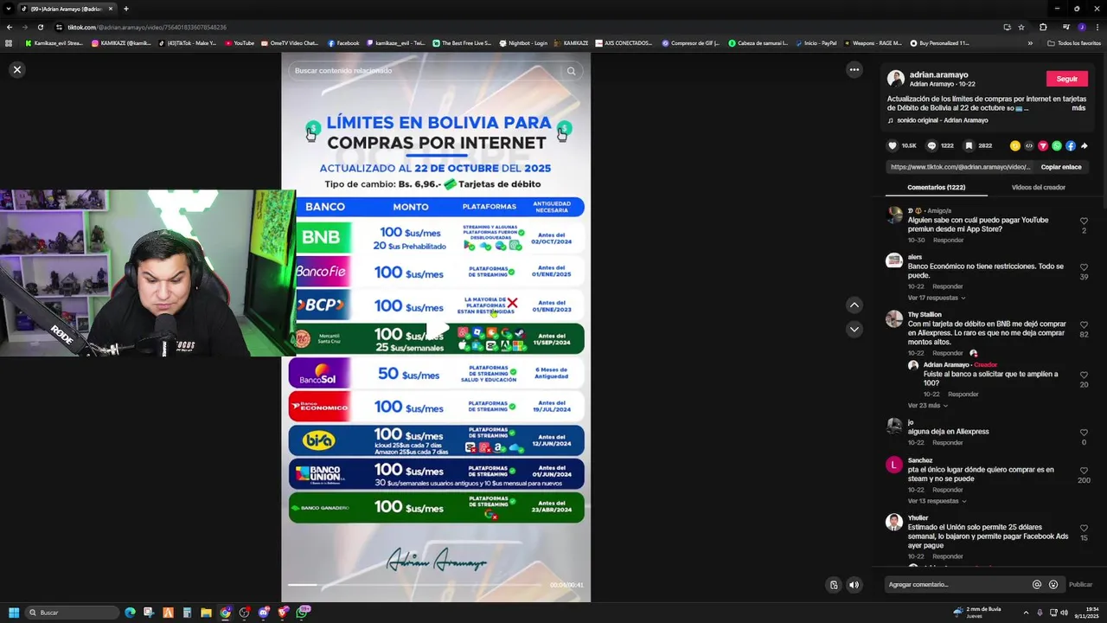Open comments via speech bubble icon
The image size is (1107, 623).
[931, 145]
